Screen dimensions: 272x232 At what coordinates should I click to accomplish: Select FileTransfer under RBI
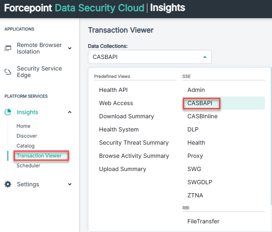point(203,221)
